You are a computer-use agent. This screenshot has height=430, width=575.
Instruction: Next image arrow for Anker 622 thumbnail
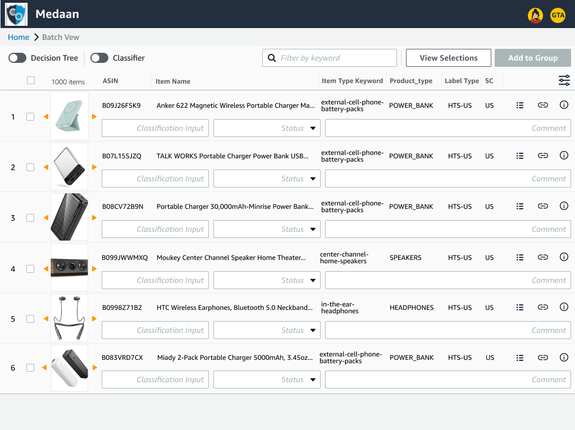tap(94, 117)
